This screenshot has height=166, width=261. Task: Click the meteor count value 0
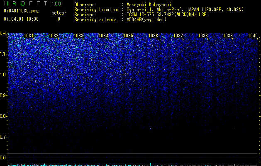59,19
